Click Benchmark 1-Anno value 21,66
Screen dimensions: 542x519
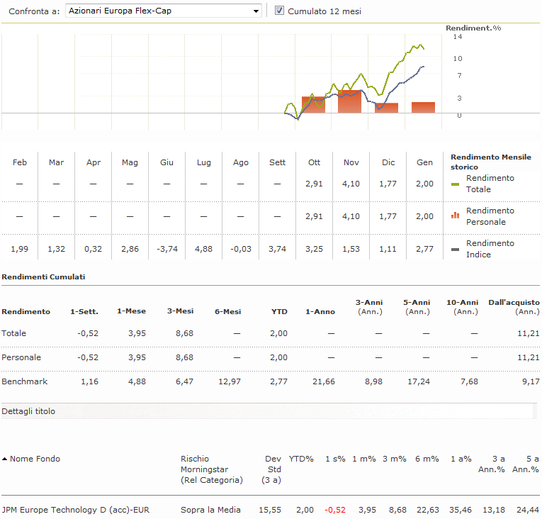(324, 381)
